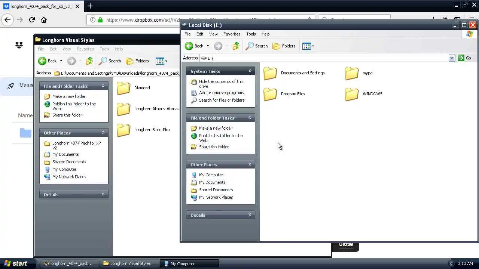Open Views dropdown arrow in Local Disk toolbar
The width and height of the screenshot is (479, 269).
pyautogui.click(x=313, y=46)
